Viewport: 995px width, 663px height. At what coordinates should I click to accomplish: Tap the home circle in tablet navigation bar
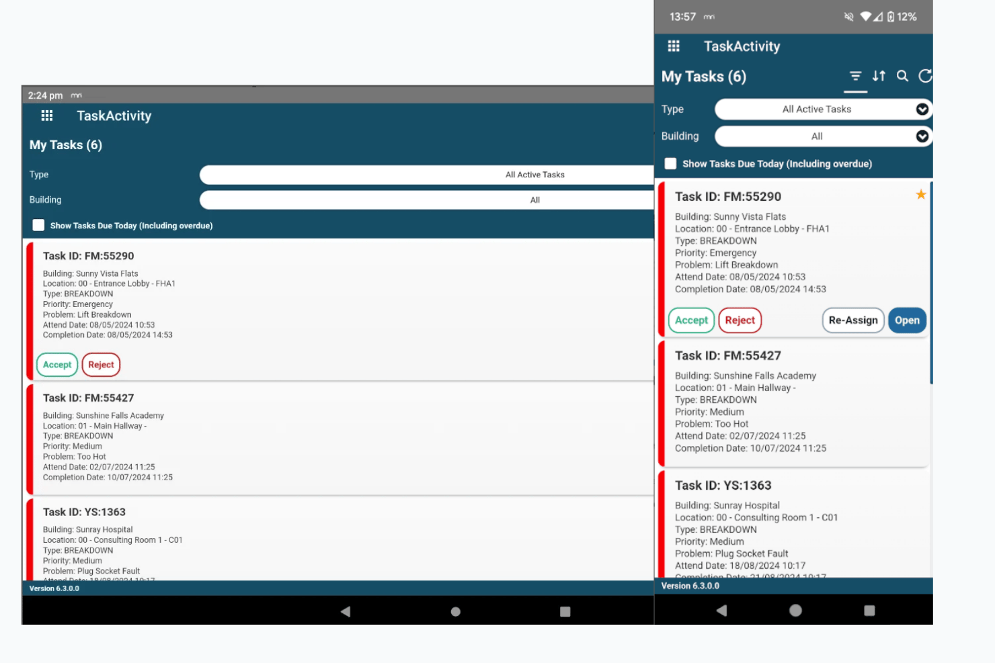tap(455, 611)
